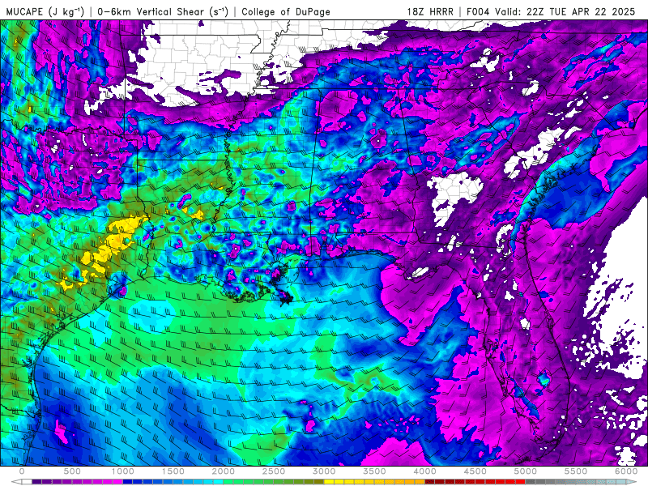Click the 18Z HRRR model run label
The height and width of the screenshot is (486, 648).
click(x=430, y=11)
